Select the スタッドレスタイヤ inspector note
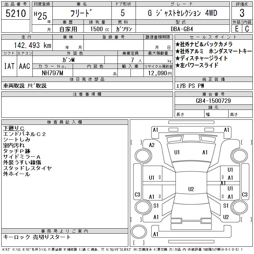Image resolution: width=254 pixels, height=254 pixels. pyautogui.click(x=27, y=168)
